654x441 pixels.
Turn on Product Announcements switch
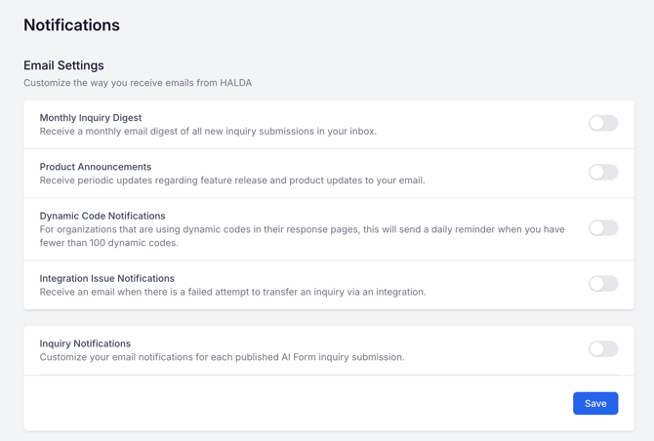click(x=603, y=173)
